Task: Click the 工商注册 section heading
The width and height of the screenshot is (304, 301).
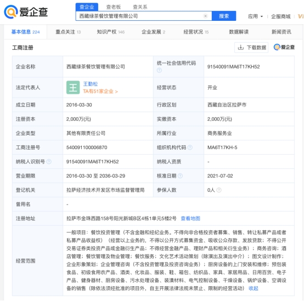Action: [22, 48]
